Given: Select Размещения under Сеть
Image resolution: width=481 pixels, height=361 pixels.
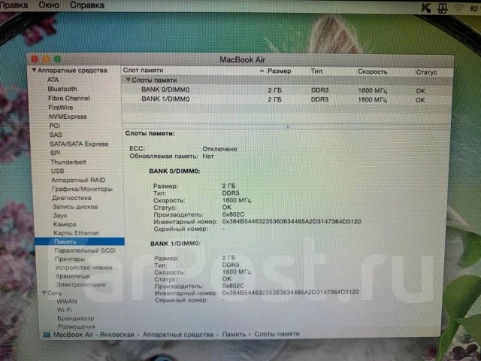Looking at the screenshot, I should click(77, 326).
